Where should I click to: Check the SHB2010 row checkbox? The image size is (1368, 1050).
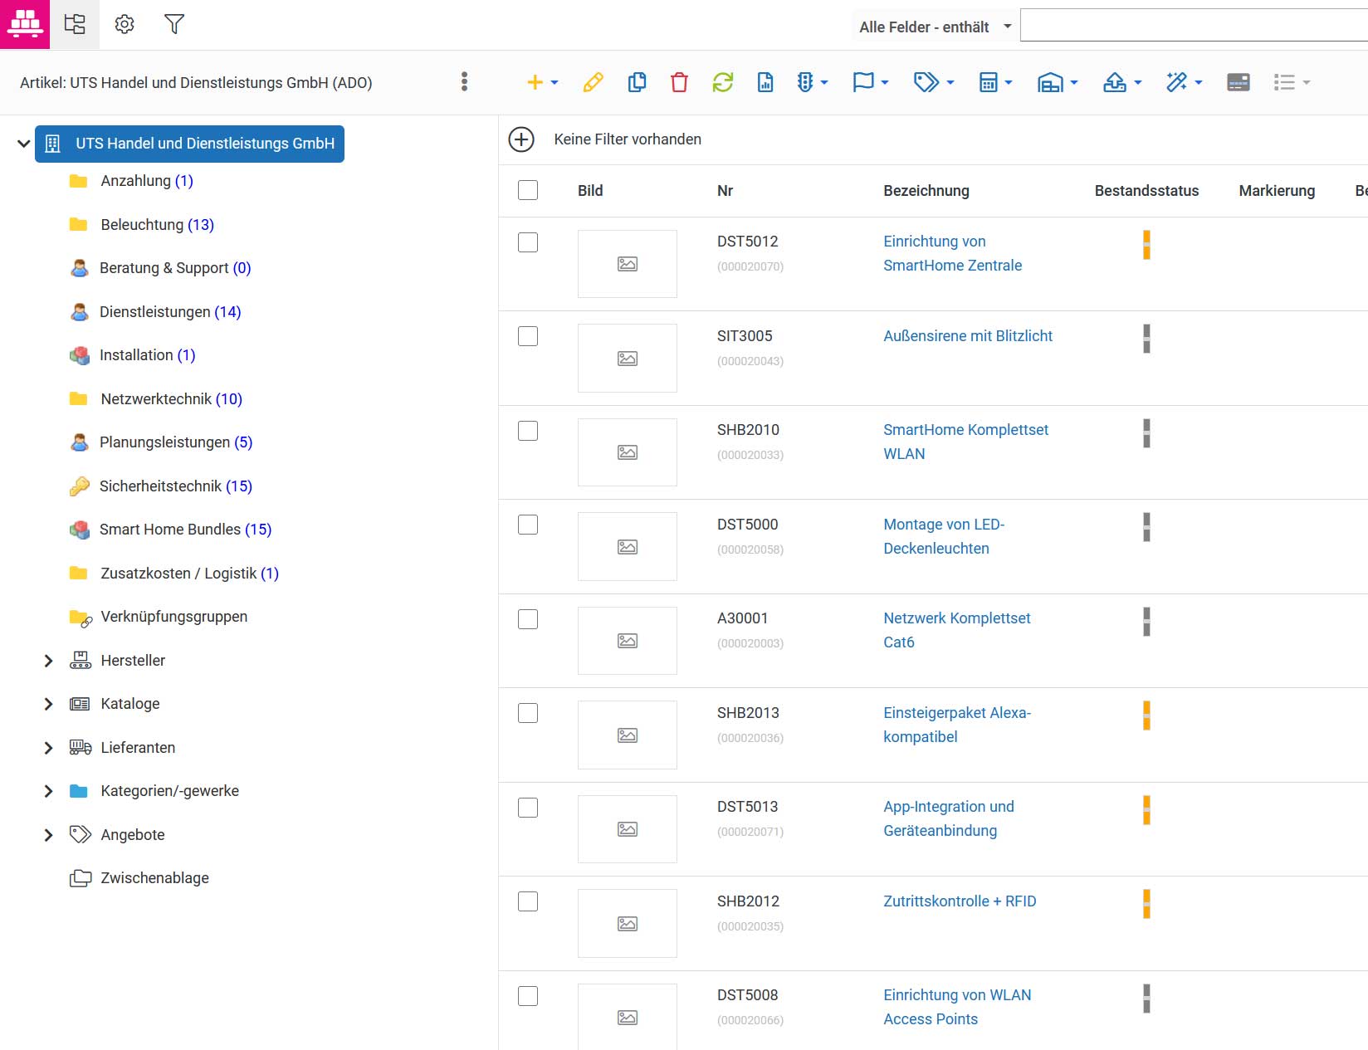(x=528, y=431)
